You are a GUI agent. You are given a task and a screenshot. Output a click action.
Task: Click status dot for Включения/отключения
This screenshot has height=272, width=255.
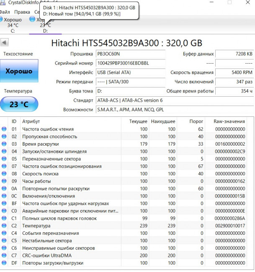coord(4,196)
